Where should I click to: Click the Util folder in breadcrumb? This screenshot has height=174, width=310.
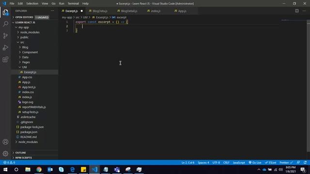tap(85, 17)
